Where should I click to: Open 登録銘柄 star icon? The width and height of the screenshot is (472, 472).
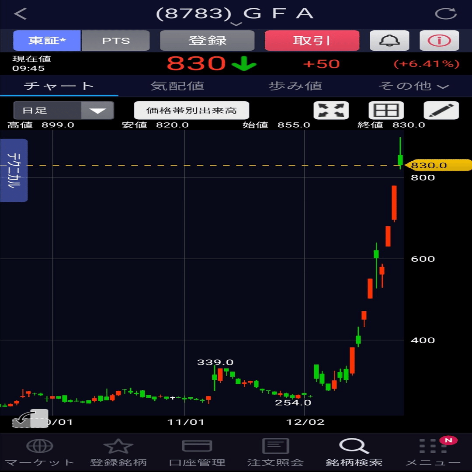point(118,446)
